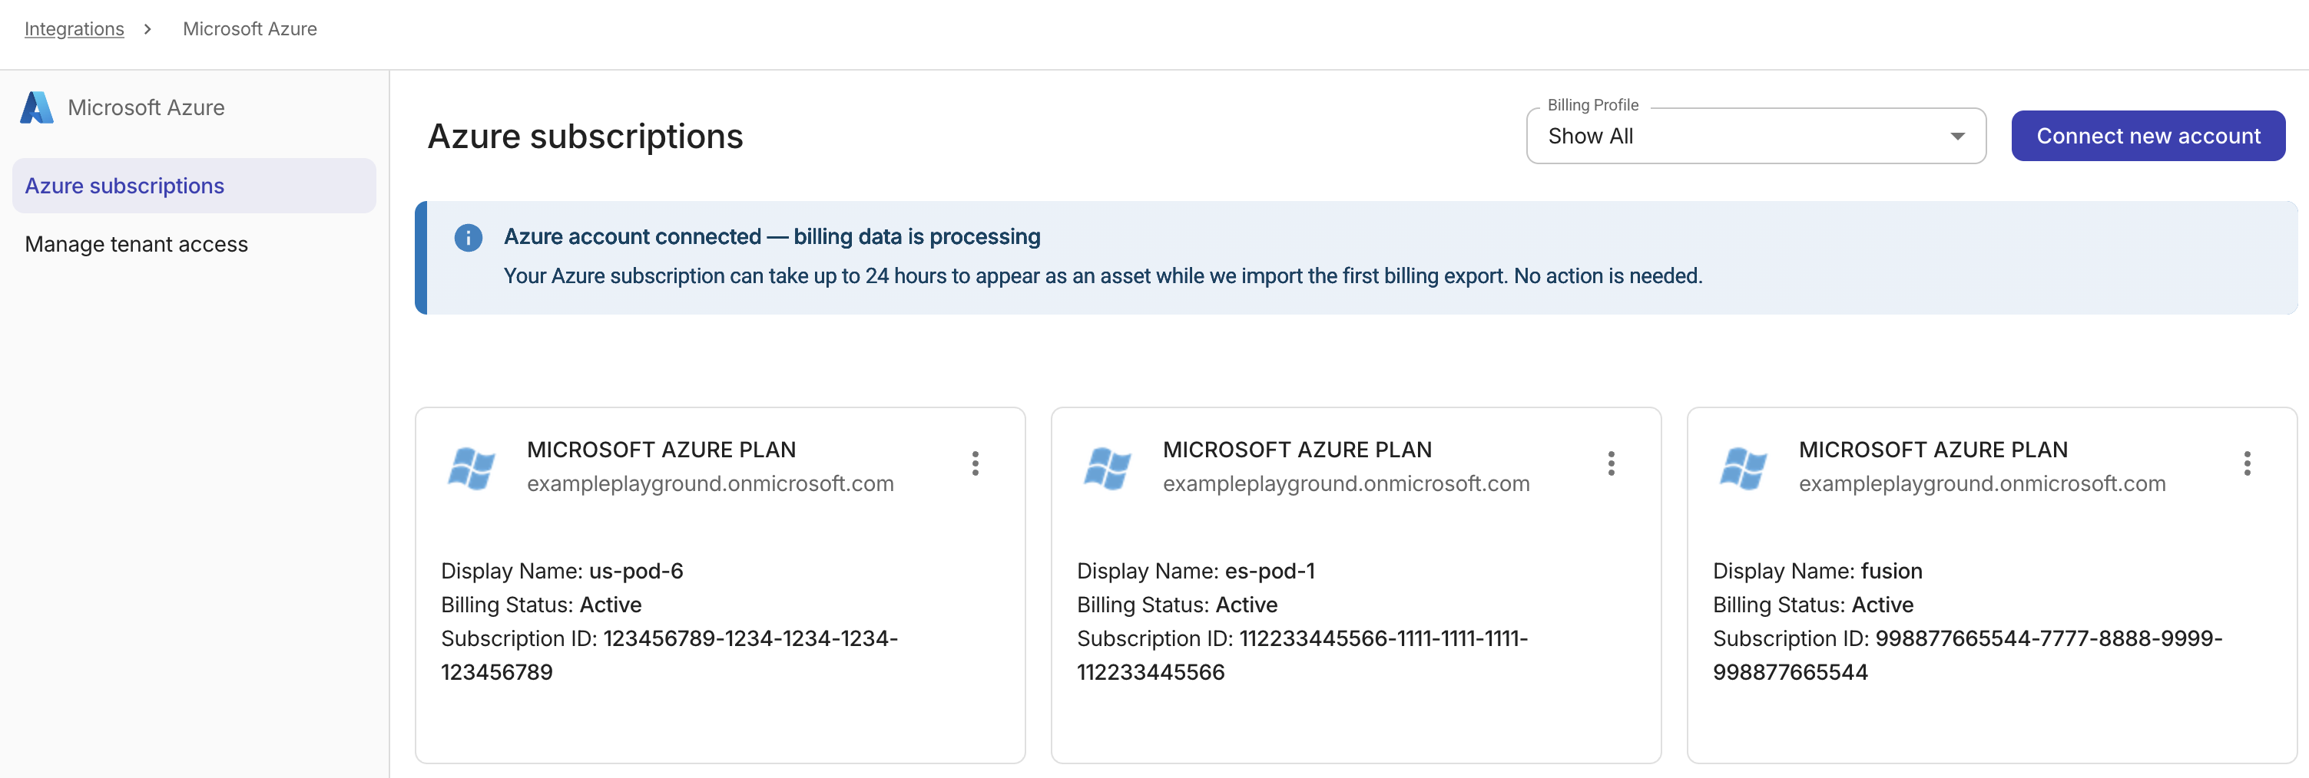Click Windows logo on fusion card
The width and height of the screenshot is (2309, 778).
pos(1744,467)
